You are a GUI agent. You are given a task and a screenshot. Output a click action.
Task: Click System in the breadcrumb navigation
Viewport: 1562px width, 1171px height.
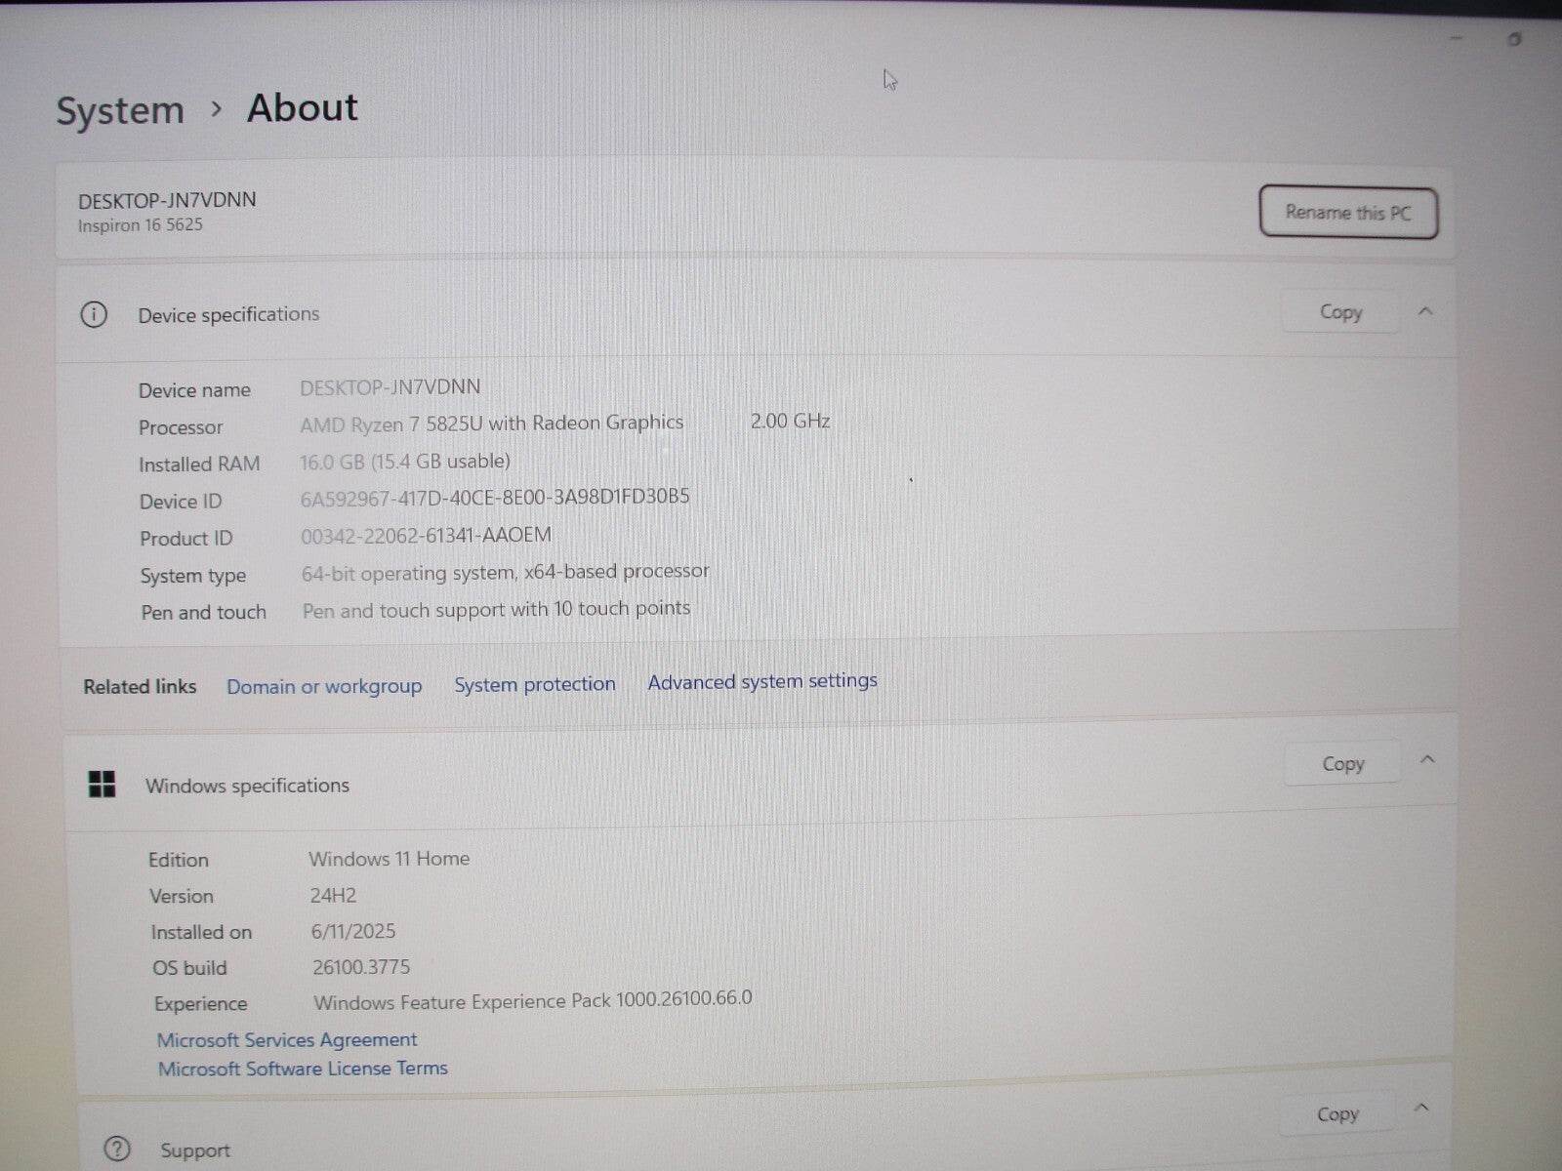tap(119, 110)
